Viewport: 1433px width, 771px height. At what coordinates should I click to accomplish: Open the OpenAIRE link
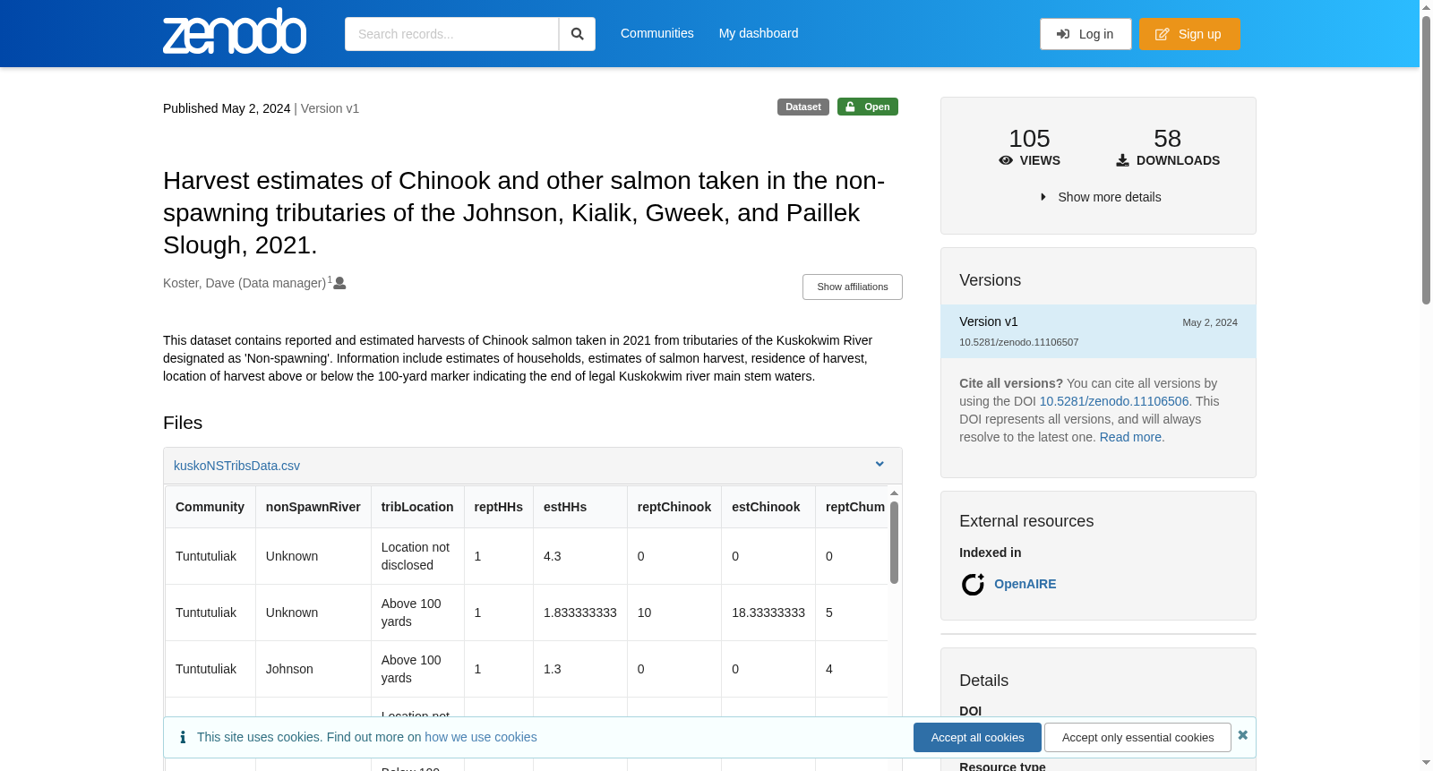(1025, 584)
